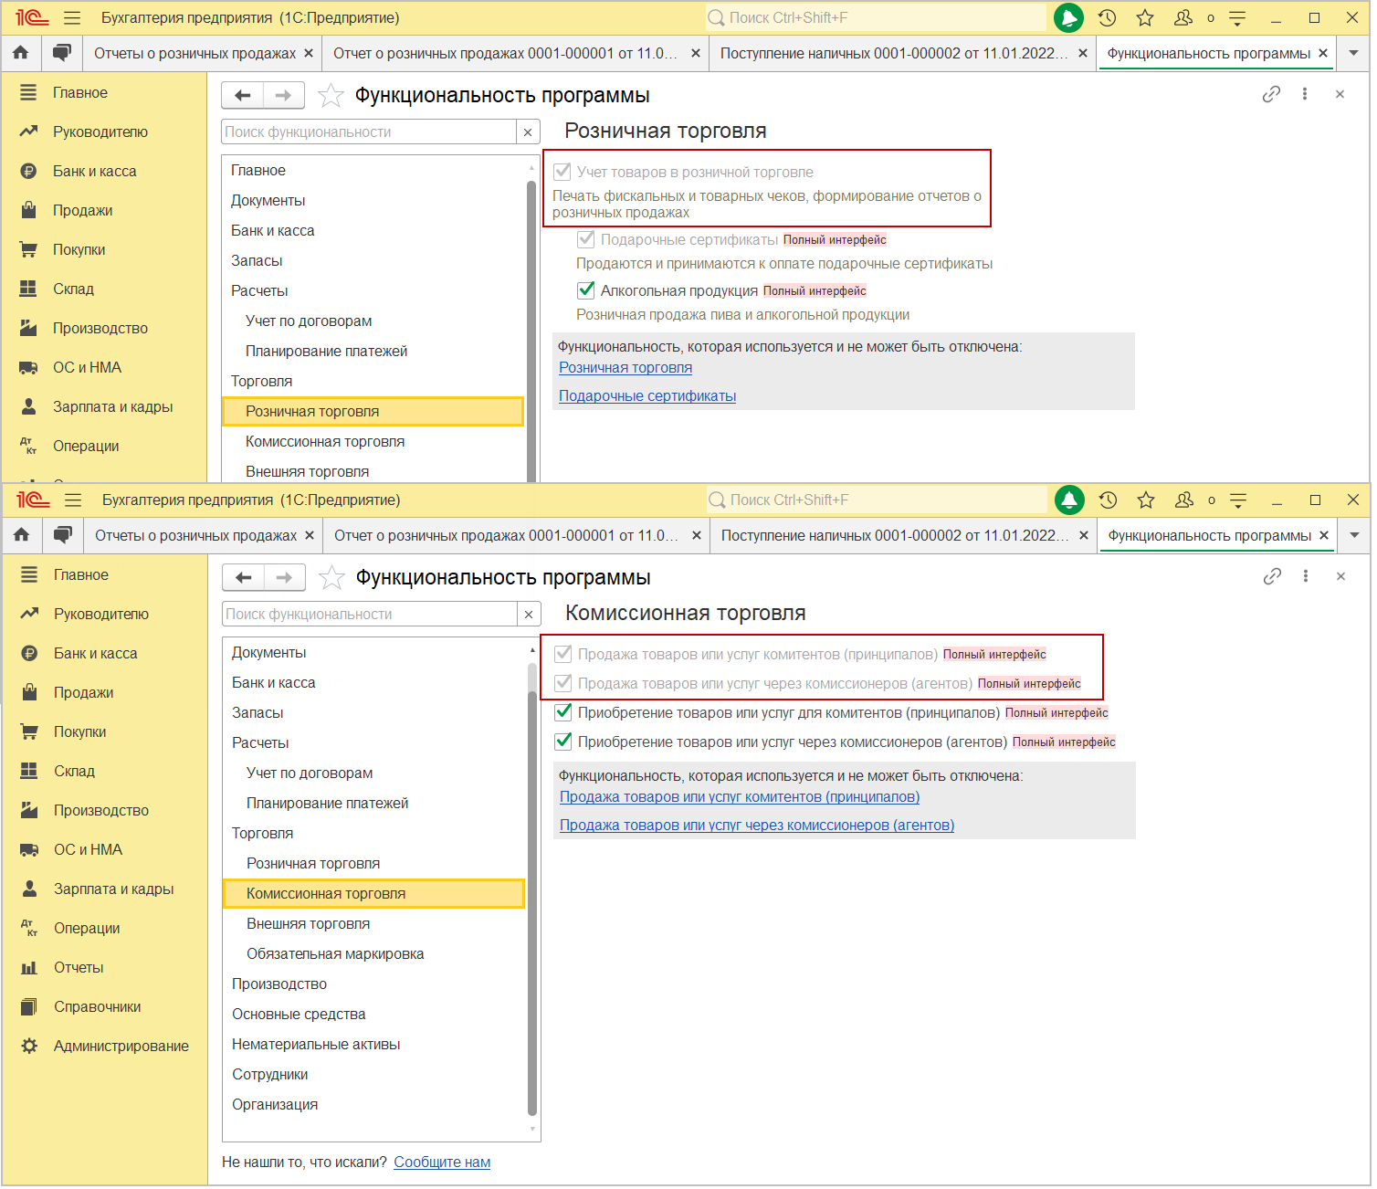Open three-dot more menu in Розничная торговля window
The image size is (1377, 1189).
click(x=1305, y=94)
